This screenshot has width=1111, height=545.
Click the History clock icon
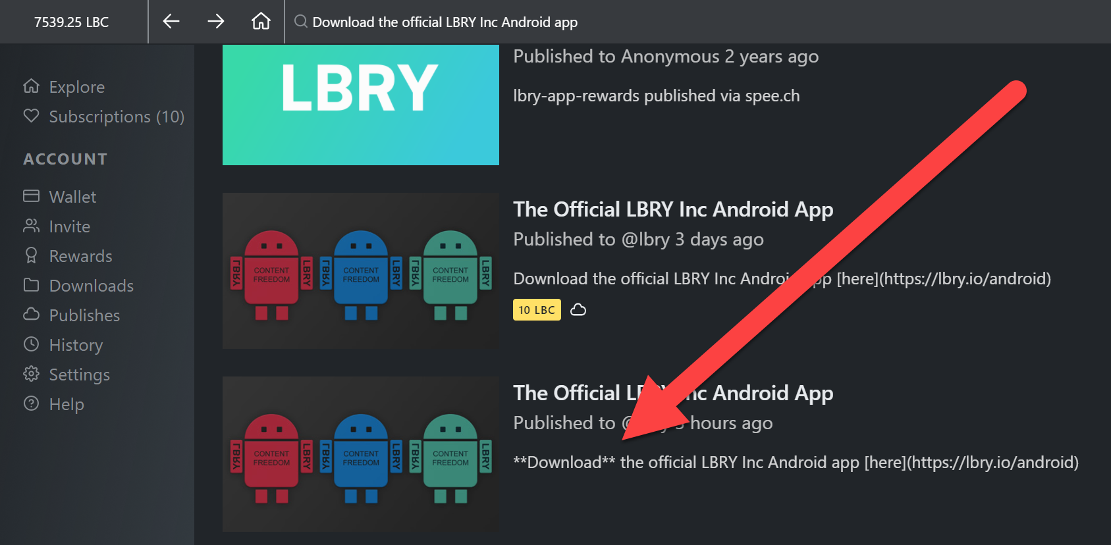tap(31, 344)
